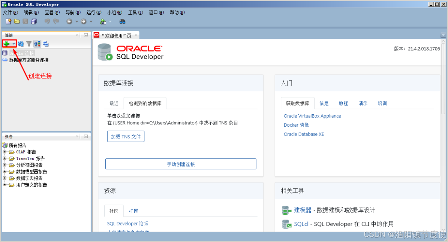This screenshot has height=242, width=448.
Task: Open the editor tab list dropdown
Action: 443,35
